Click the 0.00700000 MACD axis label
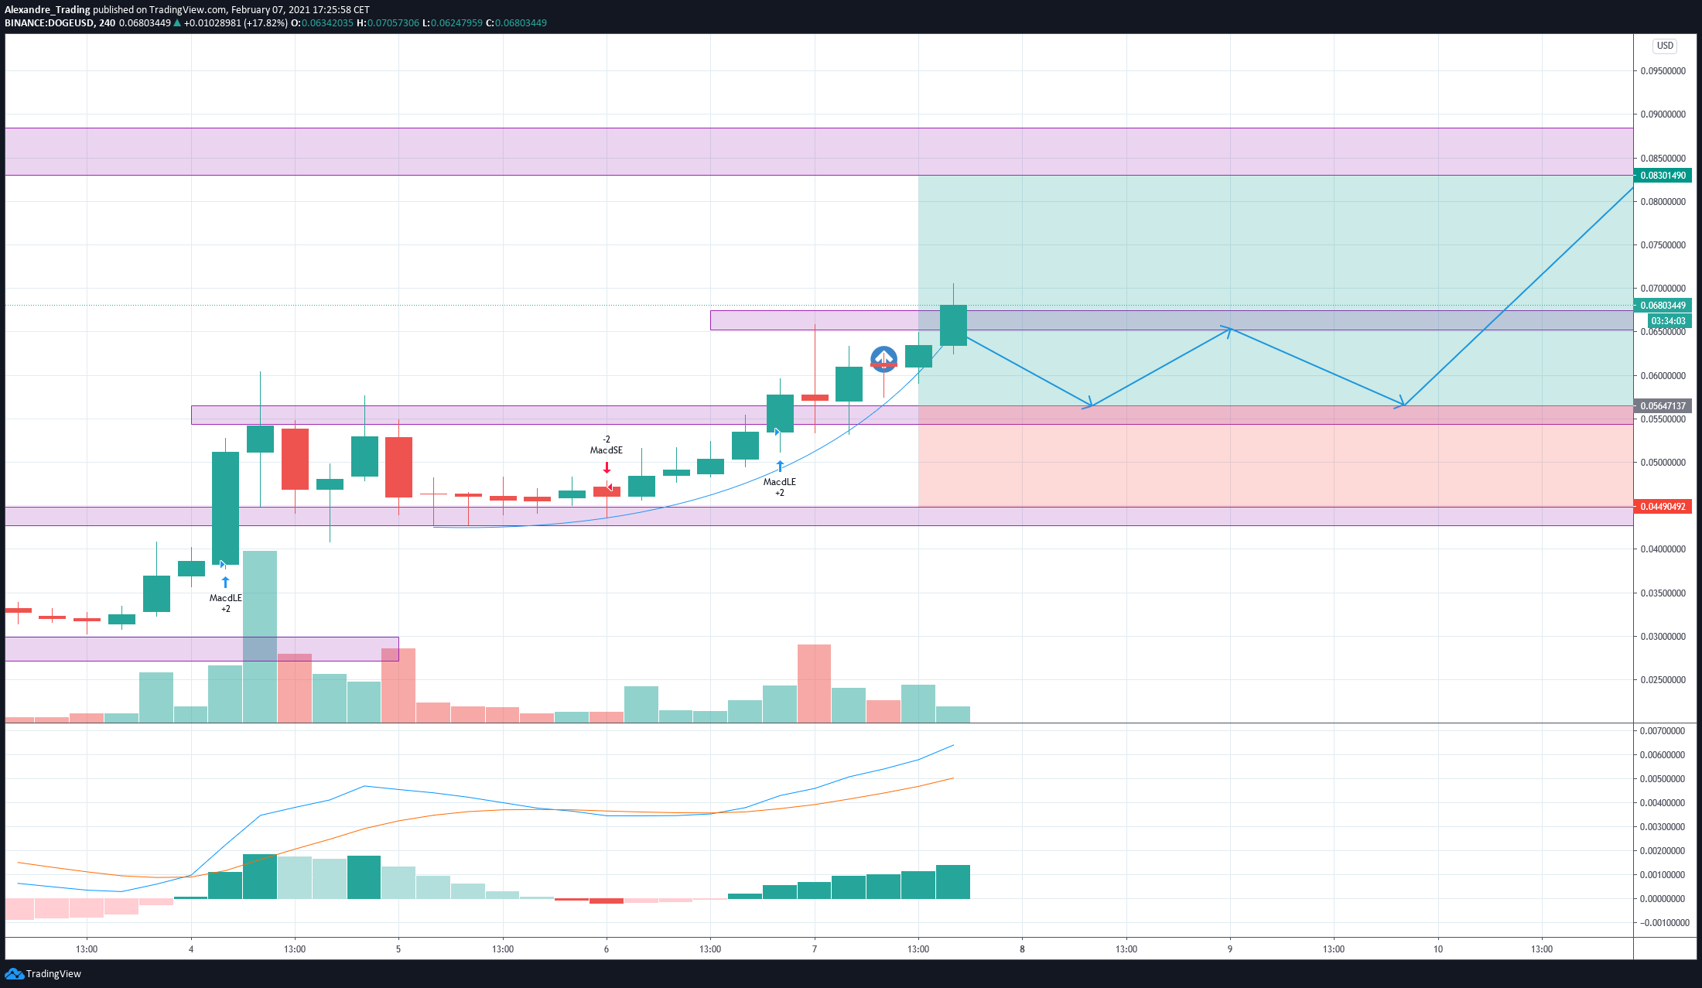Image resolution: width=1702 pixels, height=988 pixels. [x=1663, y=731]
